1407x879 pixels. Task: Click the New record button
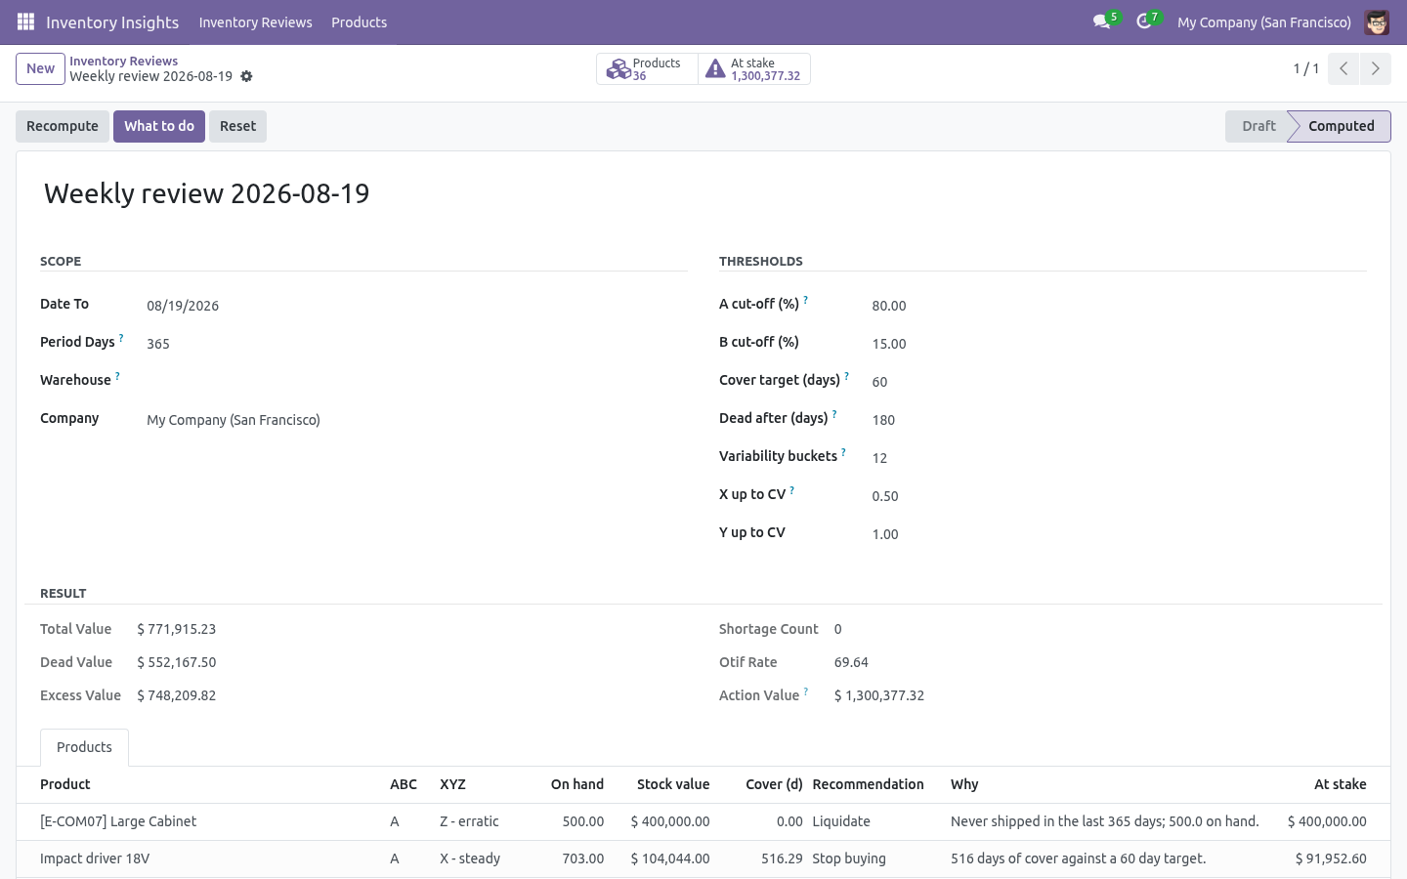(40, 68)
